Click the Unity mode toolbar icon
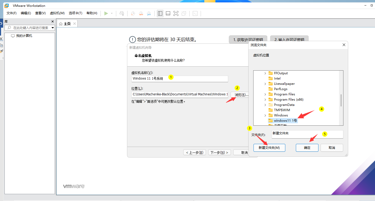Image resolution: width=375 pixels, height=201 pixels. tap(184, 13)
